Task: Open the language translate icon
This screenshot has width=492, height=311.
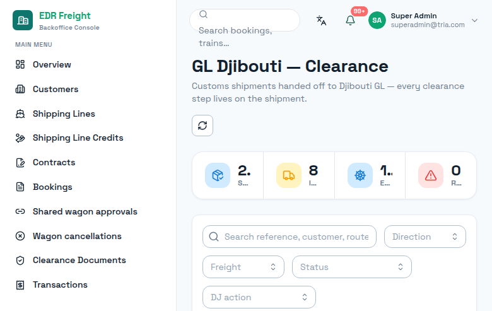Action: click(321, 20)
